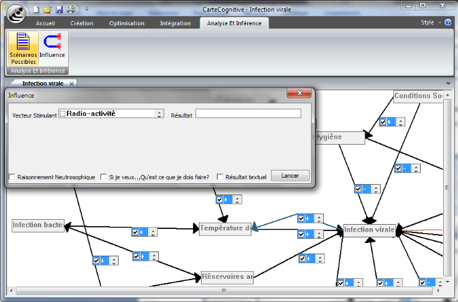Select the Hygiène node
This screenshot has width=458, height=302.
point(340,137)
